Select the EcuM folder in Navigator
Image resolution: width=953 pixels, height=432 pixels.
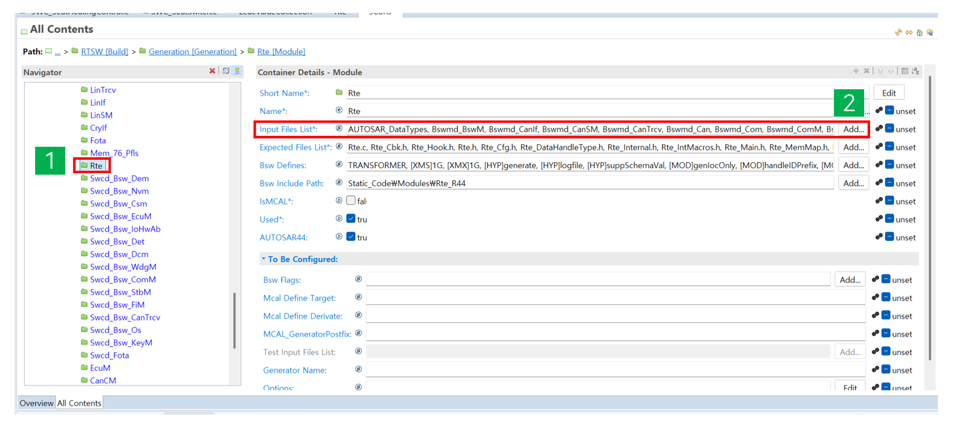coord(100,368)
